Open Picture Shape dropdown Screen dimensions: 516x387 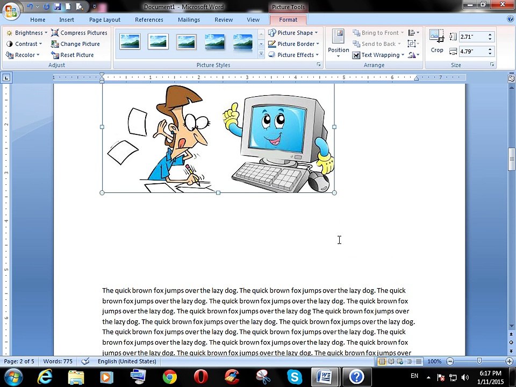click(x=293, y=33)
